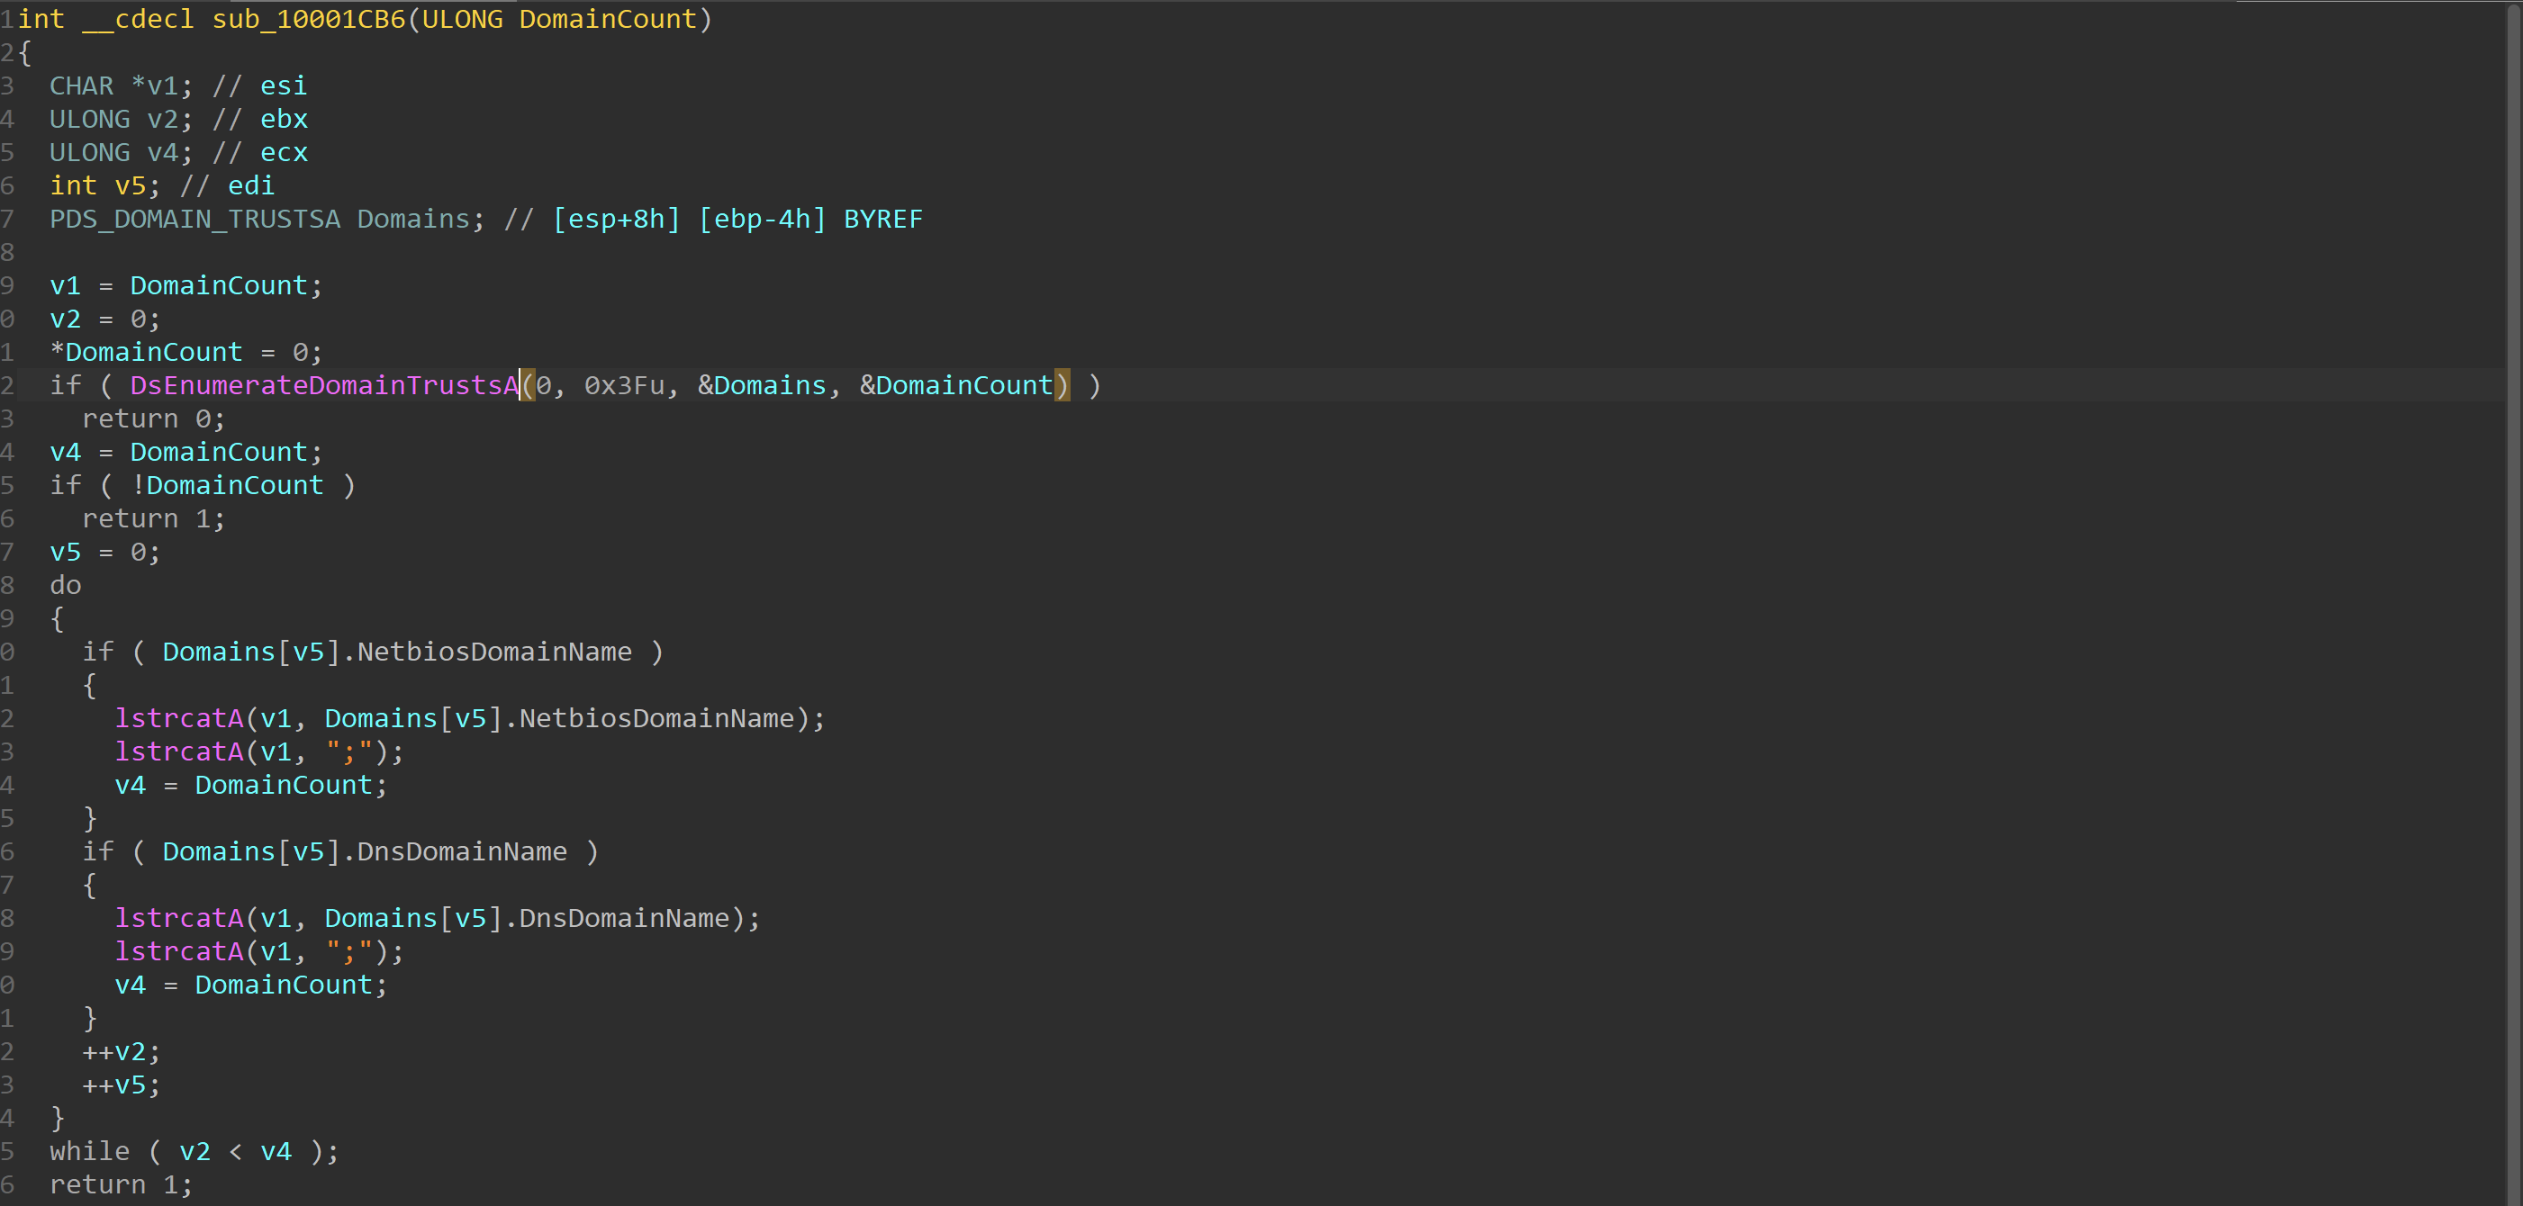Click the v1 = DomainCount assignment
Viewport: 2523px width, 1206px height.
[x=186, y=286]
